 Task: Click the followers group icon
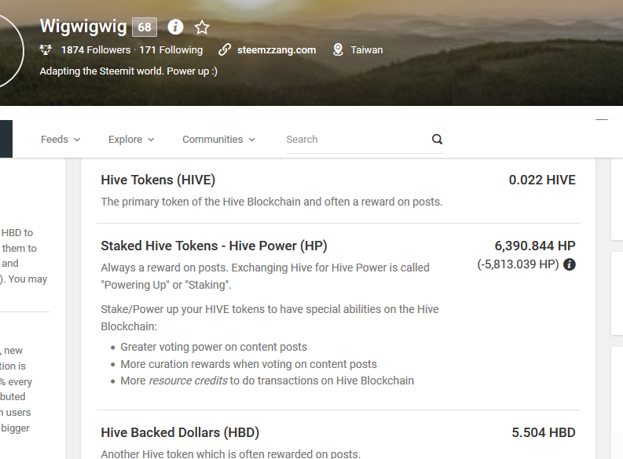coord(46,50)
